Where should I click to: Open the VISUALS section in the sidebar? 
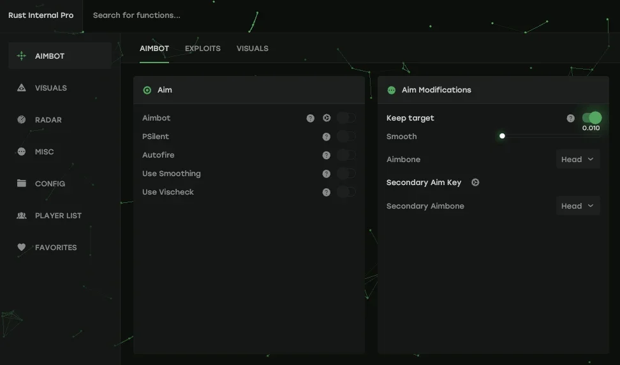(60, 88)
